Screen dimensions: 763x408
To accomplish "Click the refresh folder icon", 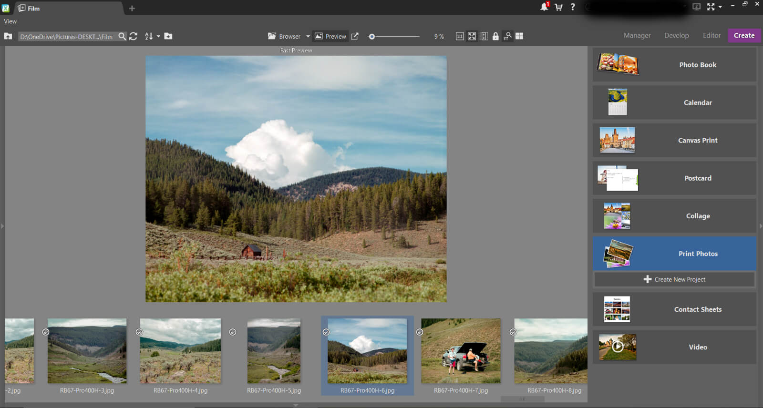I will click(134, 36).
